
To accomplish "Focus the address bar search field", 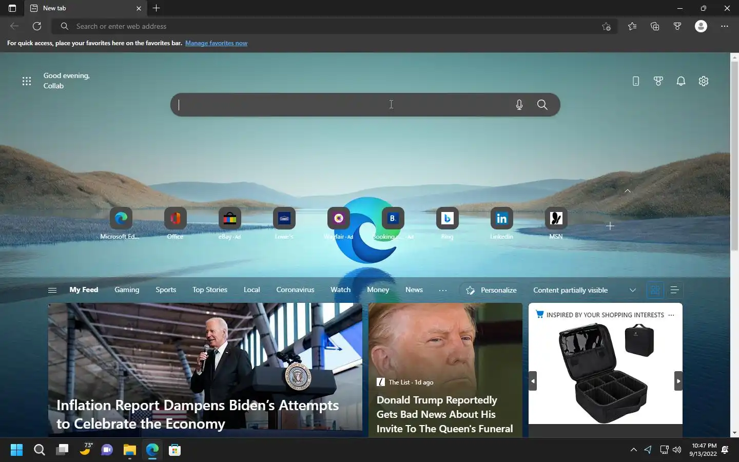I will tap(328, 26).
